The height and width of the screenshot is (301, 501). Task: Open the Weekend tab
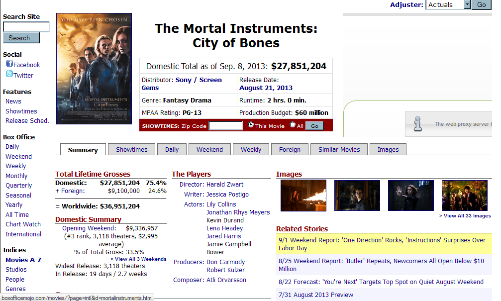(209, 150)
